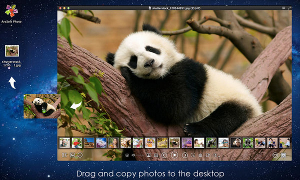Select single photo view mode icon
Image resolution: width=300 pixels, height=180 pixels.
tap(72, 155)
